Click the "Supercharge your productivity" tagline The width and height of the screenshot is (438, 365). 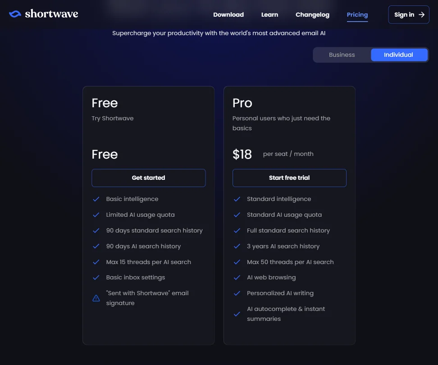click(x=219, y=33)
